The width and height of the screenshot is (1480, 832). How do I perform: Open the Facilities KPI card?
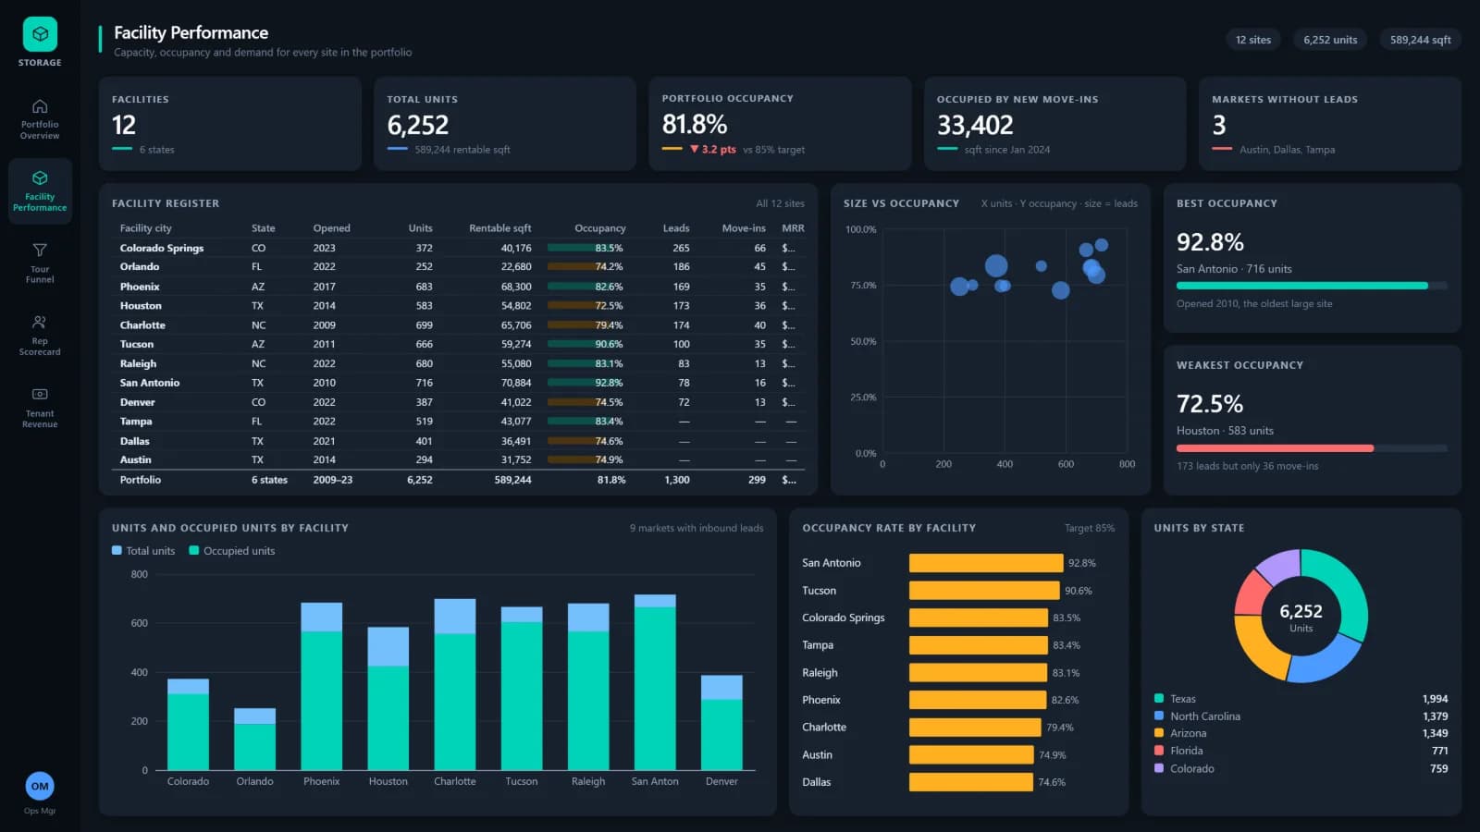pos(230,124)
